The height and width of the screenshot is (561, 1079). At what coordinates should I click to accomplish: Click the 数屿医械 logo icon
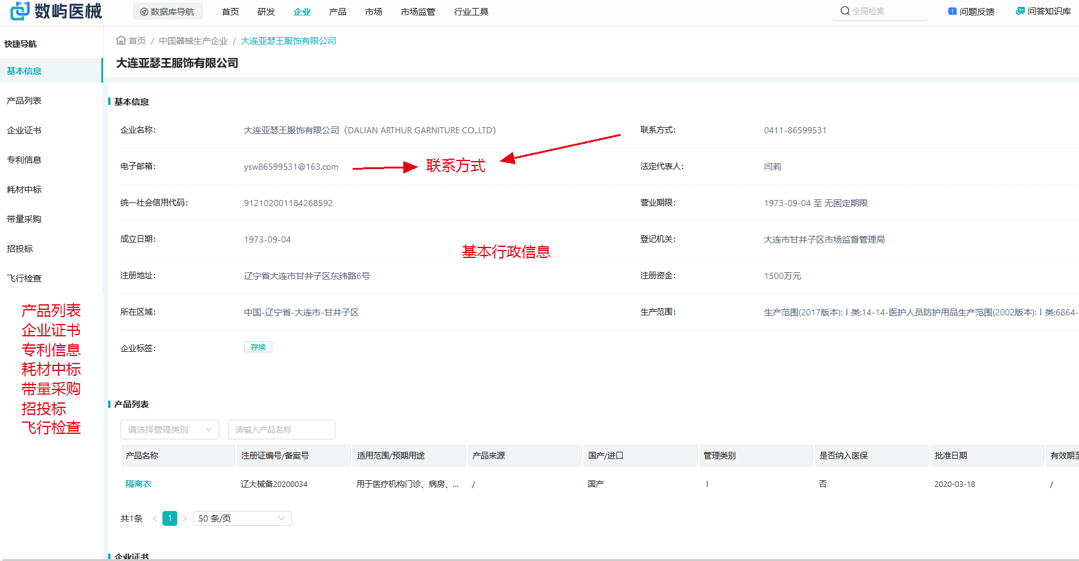20,10
